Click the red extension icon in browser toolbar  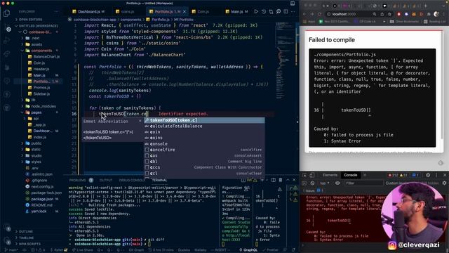point(399,14)
